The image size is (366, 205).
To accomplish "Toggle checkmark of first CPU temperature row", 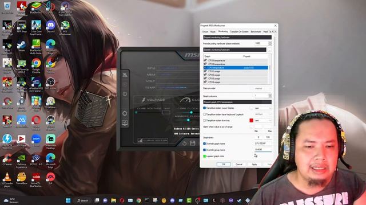I will click(x=205, y=60).
